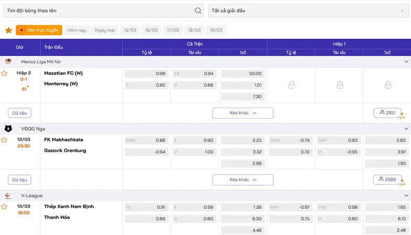411x235 pixels.
Task: Open Dữ liệu for Mazatlan match
Action: point(19,113)
